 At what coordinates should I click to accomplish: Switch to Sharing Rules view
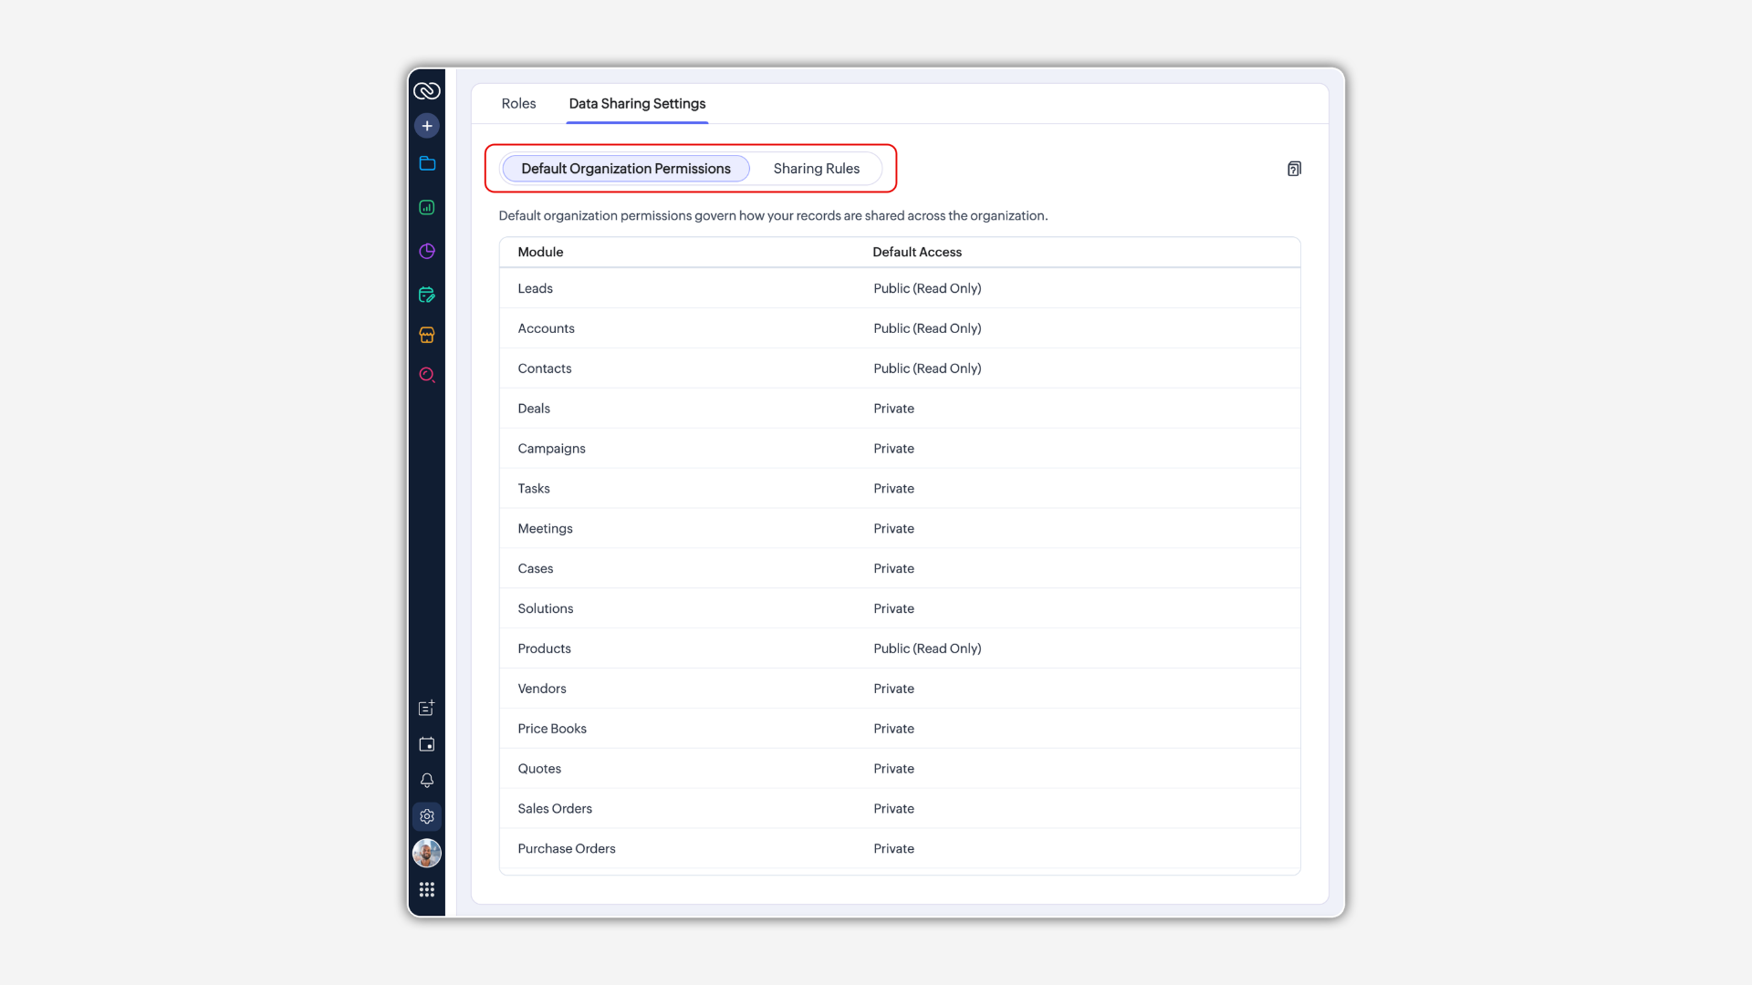(x=816, y=169)
